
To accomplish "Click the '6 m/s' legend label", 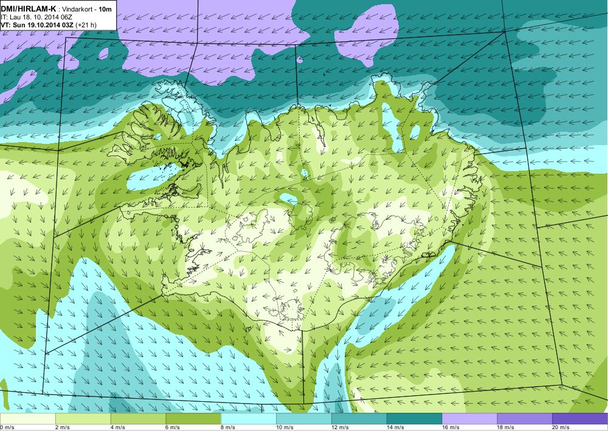I will click(174, 427).
